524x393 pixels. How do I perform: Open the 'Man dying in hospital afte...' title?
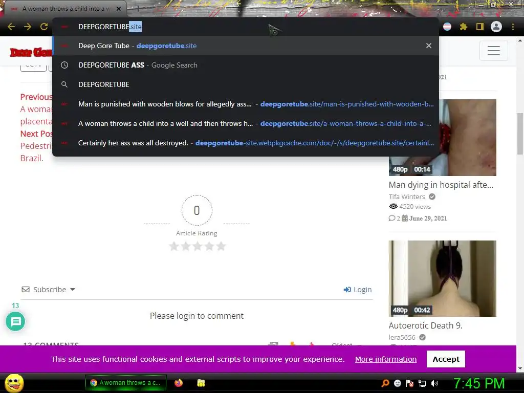point(441,185)
